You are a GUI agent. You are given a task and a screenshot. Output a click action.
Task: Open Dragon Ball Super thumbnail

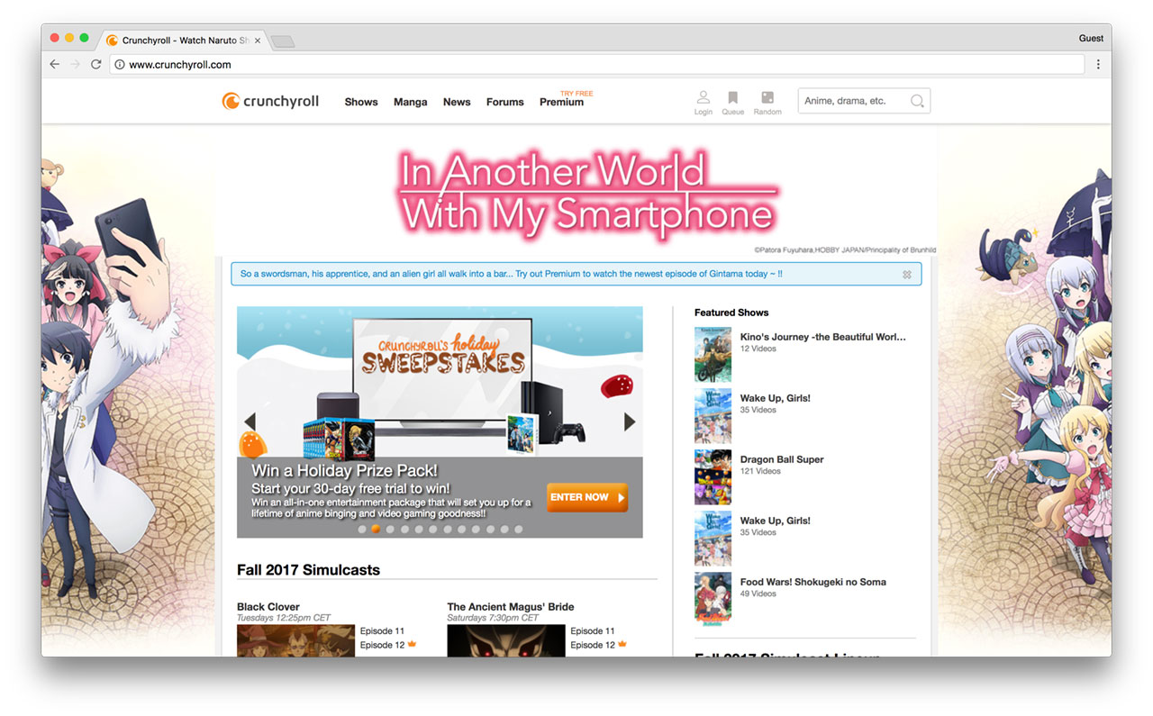pyautogui.click(x=713, y=476)
